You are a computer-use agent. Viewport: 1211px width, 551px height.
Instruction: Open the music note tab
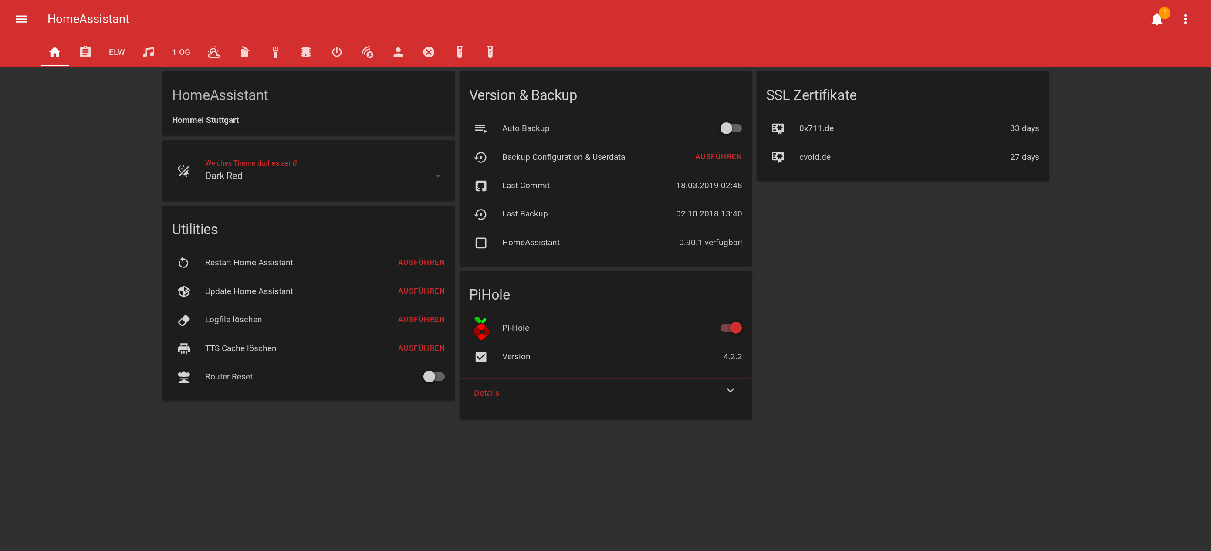[x=149, y=52]
